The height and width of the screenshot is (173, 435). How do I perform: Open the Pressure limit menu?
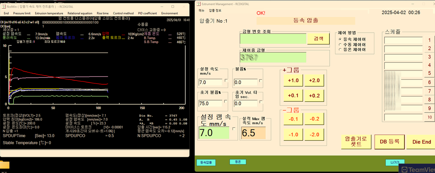(x=22, y=13)
